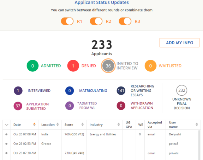Click the Matriculating blue count circle

click(70, 91)
